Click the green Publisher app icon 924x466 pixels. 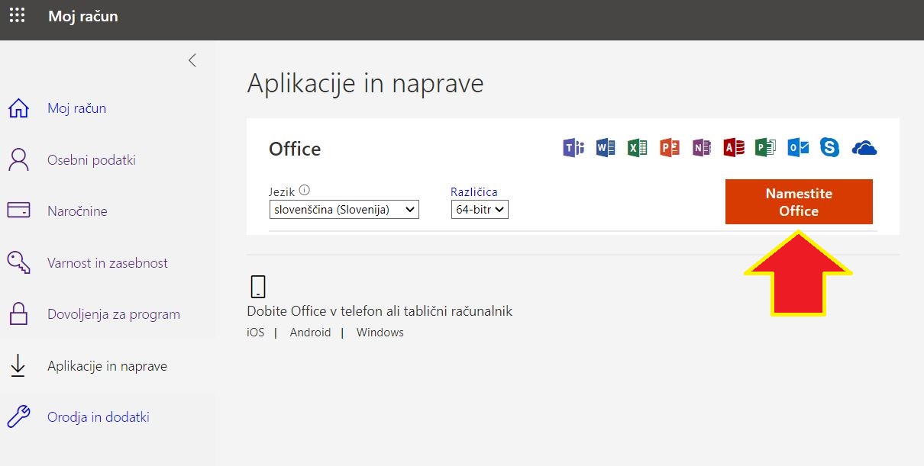coord(765,148)
